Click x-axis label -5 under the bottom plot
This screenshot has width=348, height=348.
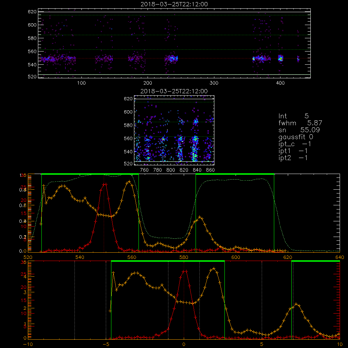(x=106, y=344)
